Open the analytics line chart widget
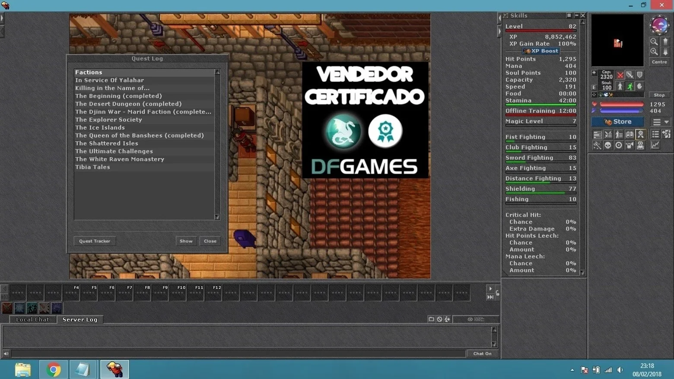 point(655,146)
